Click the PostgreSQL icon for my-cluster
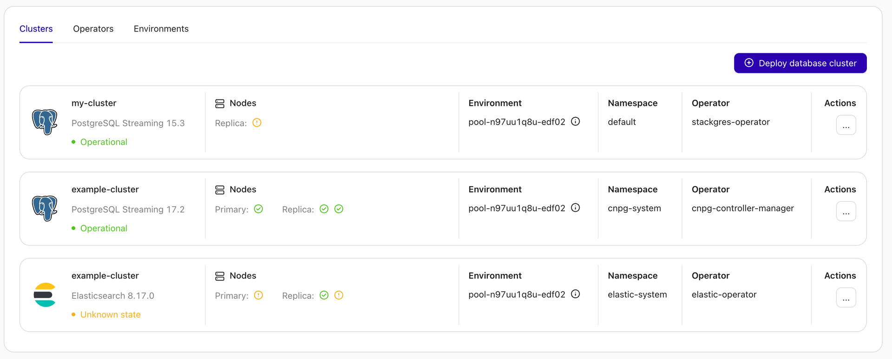The height and width of the screenshot is (359, 892). tap(45, 122)
